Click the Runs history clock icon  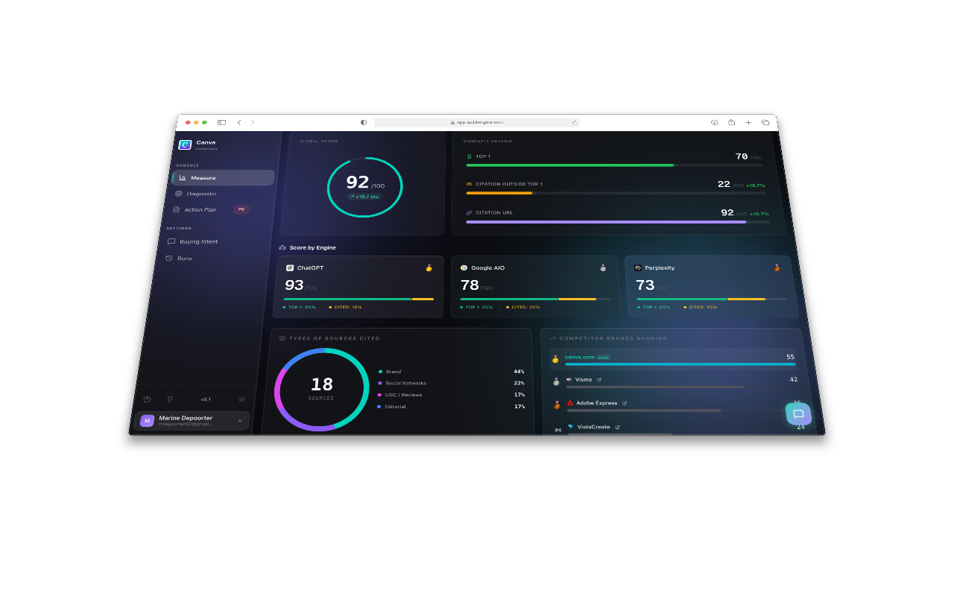(x=168, y=259)
